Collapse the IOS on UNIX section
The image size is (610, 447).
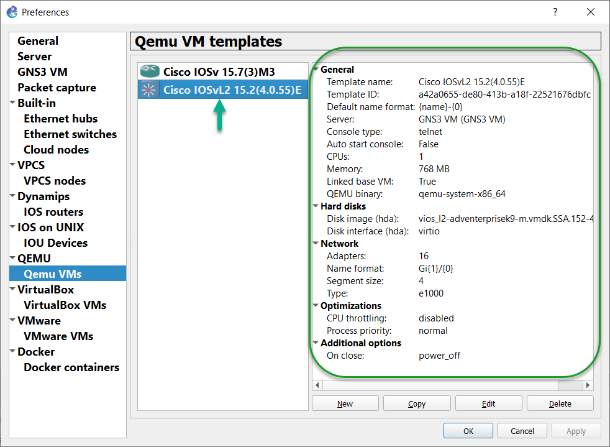[x=13, y=227]
